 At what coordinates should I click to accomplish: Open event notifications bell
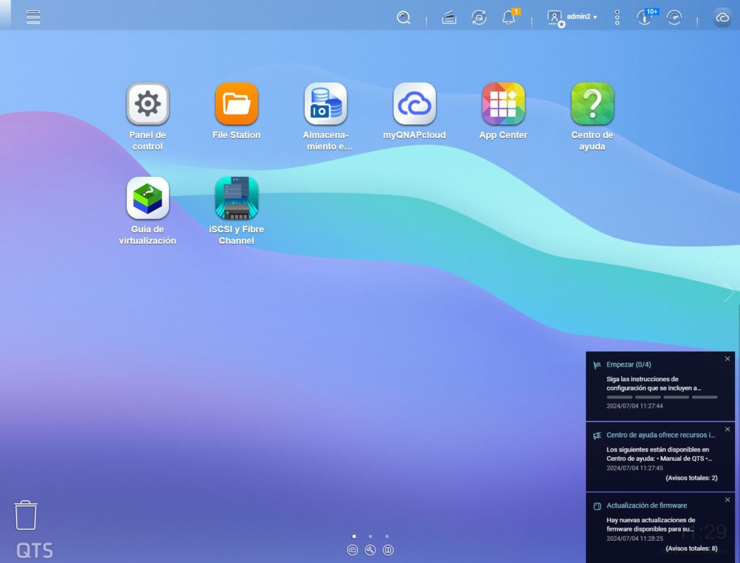tap(509, 17)
